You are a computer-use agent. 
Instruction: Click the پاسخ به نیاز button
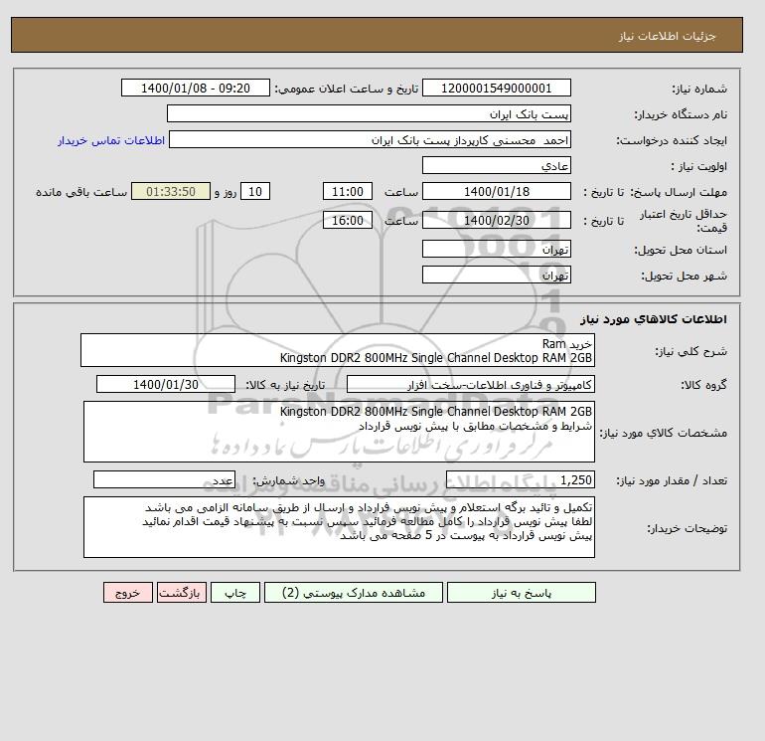coord(521,592)
